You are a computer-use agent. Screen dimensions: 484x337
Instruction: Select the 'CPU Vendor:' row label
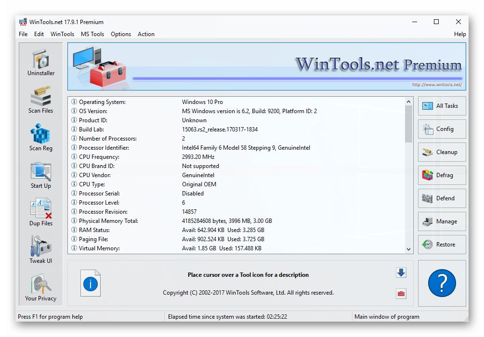95,175
